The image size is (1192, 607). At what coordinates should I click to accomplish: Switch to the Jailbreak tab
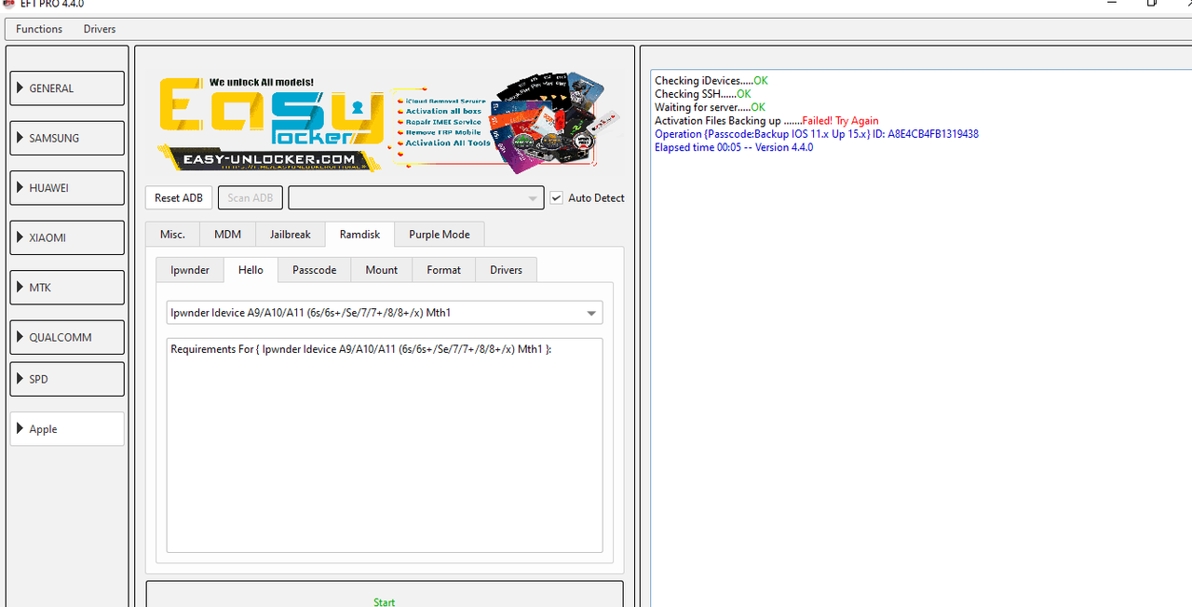coord(291,235)
